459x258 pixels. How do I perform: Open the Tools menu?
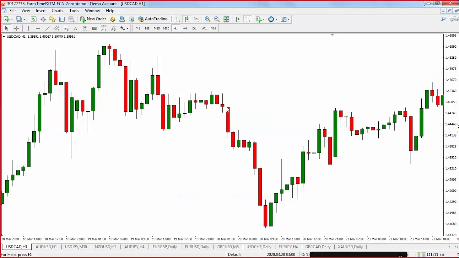click(74, 10)
